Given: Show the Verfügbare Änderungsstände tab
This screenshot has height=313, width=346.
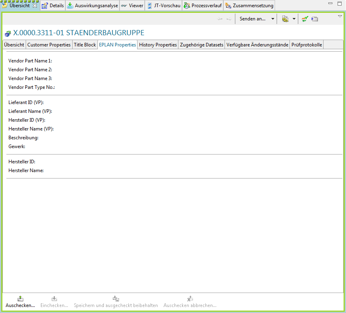Looking at the screenshot, I should tap(257, 45).
